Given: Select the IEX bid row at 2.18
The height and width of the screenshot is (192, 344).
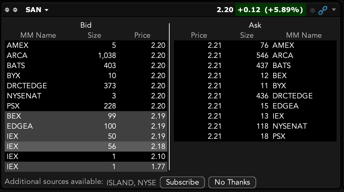Looking at the screenshot, I should tap(86, 147).
